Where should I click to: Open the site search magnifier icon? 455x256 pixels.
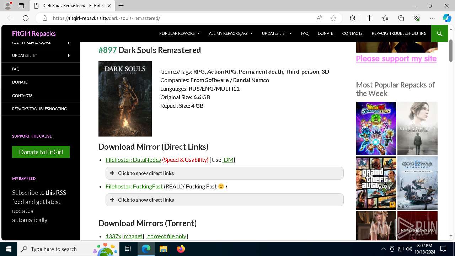439,33
